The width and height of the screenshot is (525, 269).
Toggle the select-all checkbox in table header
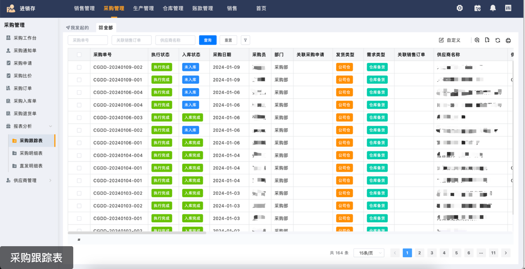click(x=79, y=55)
